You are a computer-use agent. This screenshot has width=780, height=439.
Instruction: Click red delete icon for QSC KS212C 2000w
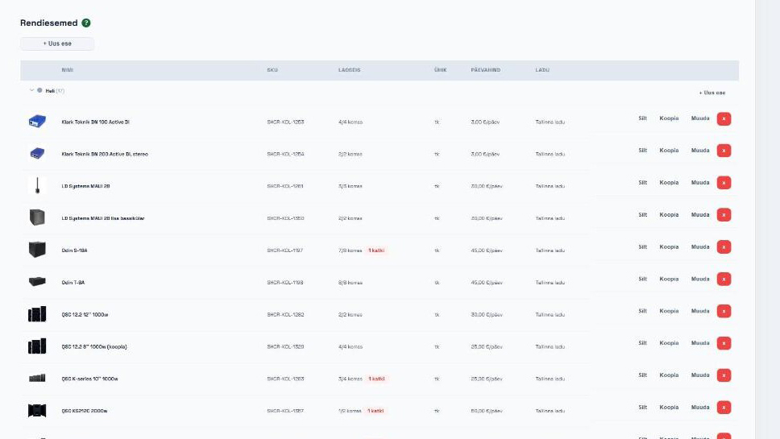click(724, 408)
